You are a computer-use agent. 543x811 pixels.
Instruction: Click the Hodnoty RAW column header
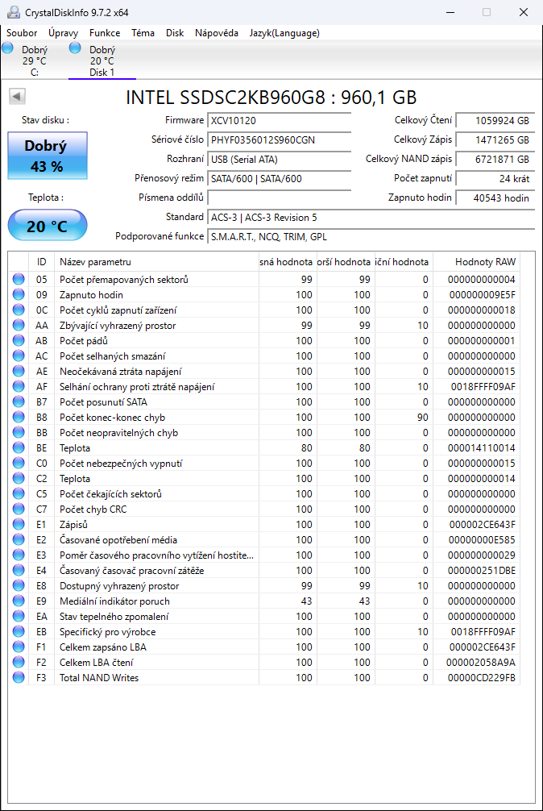click(476, 262)
